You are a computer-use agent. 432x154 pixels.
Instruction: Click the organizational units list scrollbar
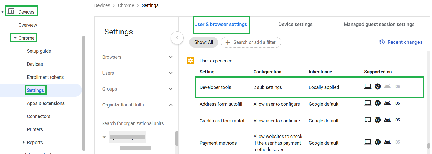click(x=177, y=138)
